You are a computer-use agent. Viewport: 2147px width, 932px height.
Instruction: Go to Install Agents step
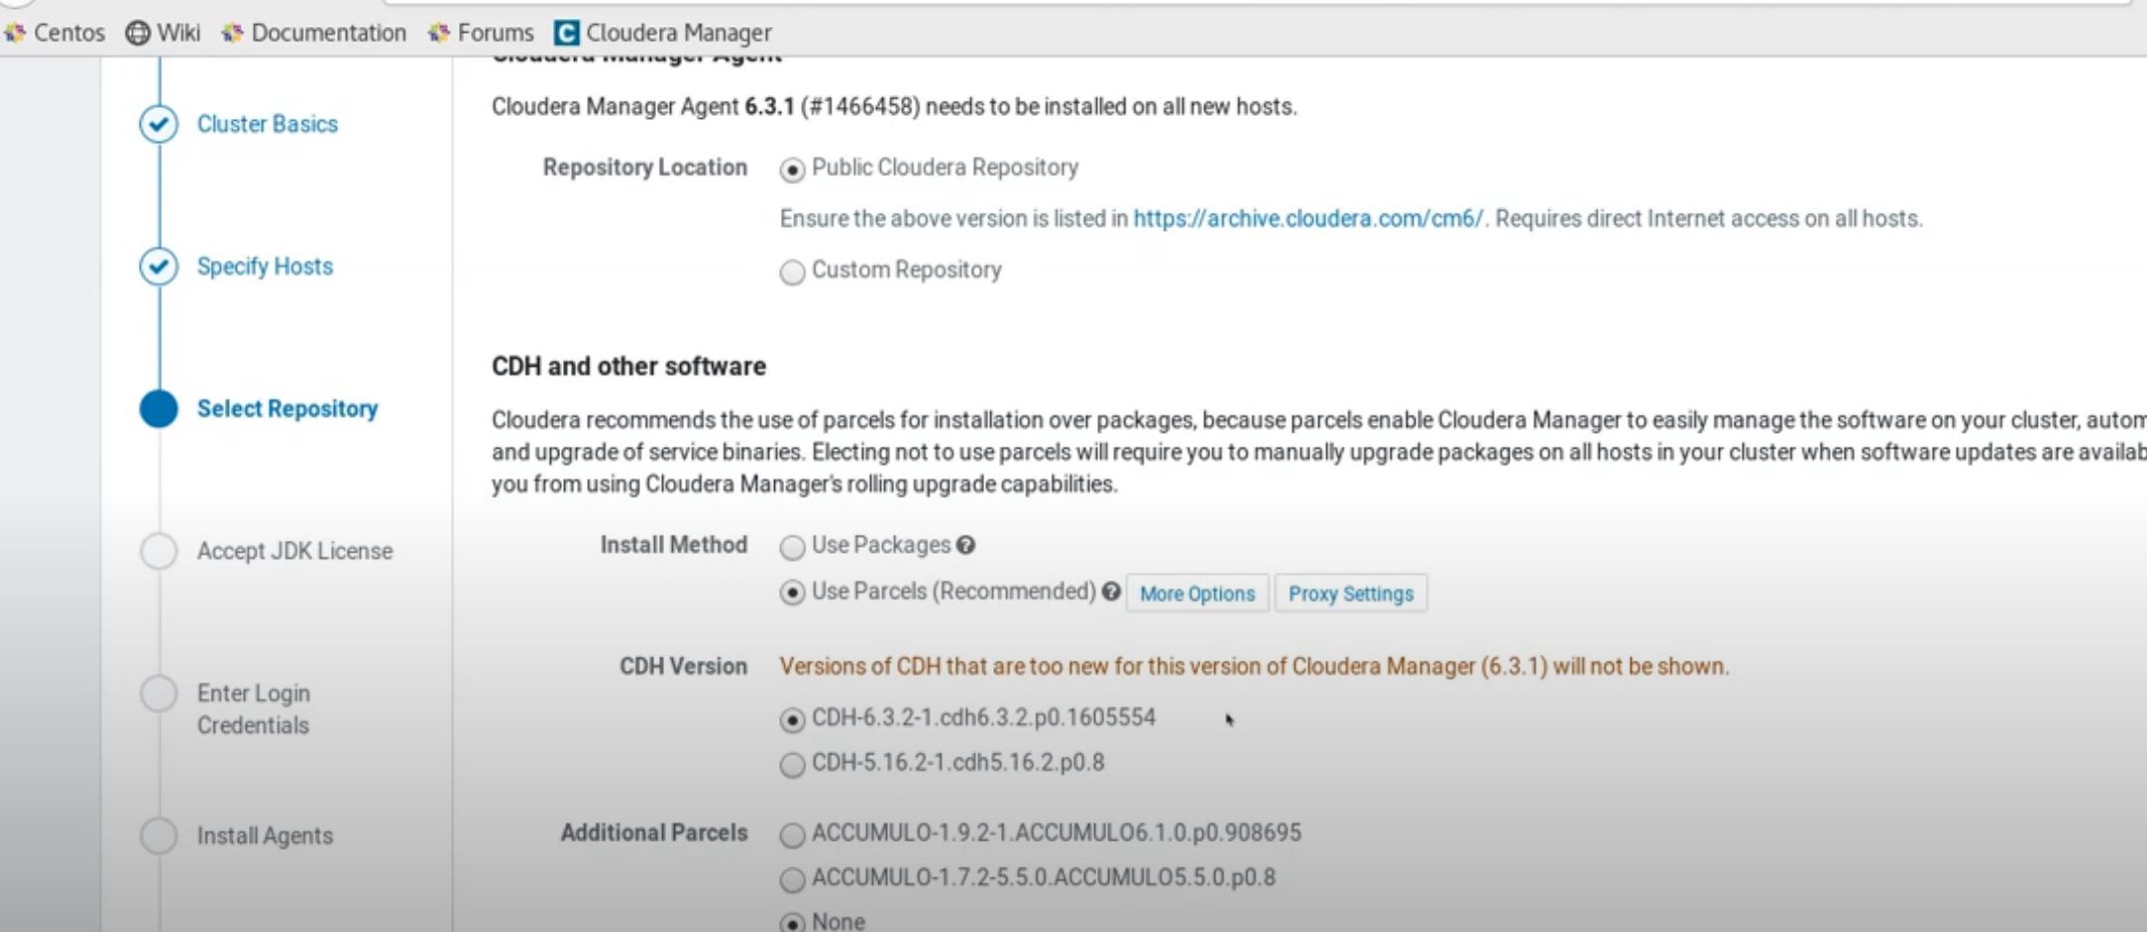(x=265, y=836)
